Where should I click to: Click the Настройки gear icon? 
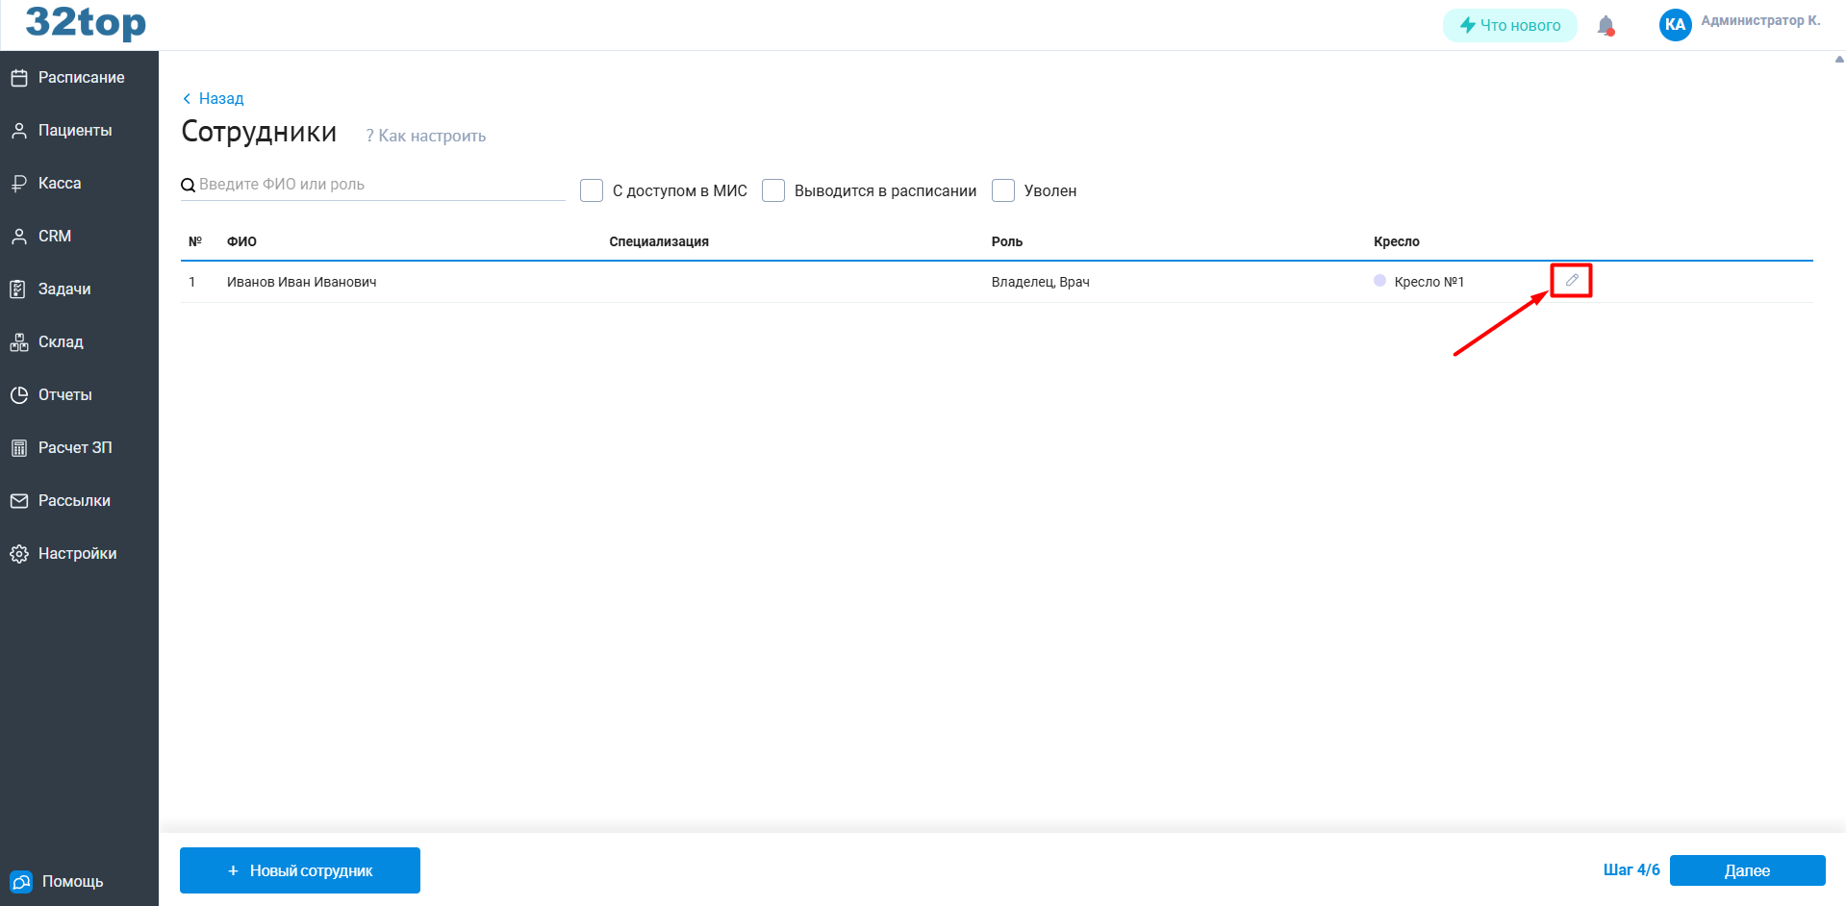(19, 554)
